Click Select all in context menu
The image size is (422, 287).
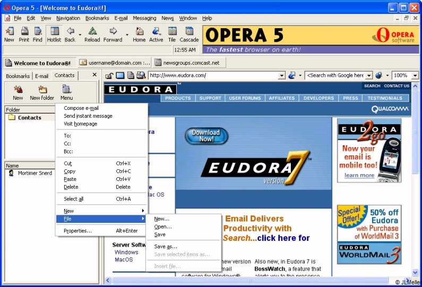point(101,199)
